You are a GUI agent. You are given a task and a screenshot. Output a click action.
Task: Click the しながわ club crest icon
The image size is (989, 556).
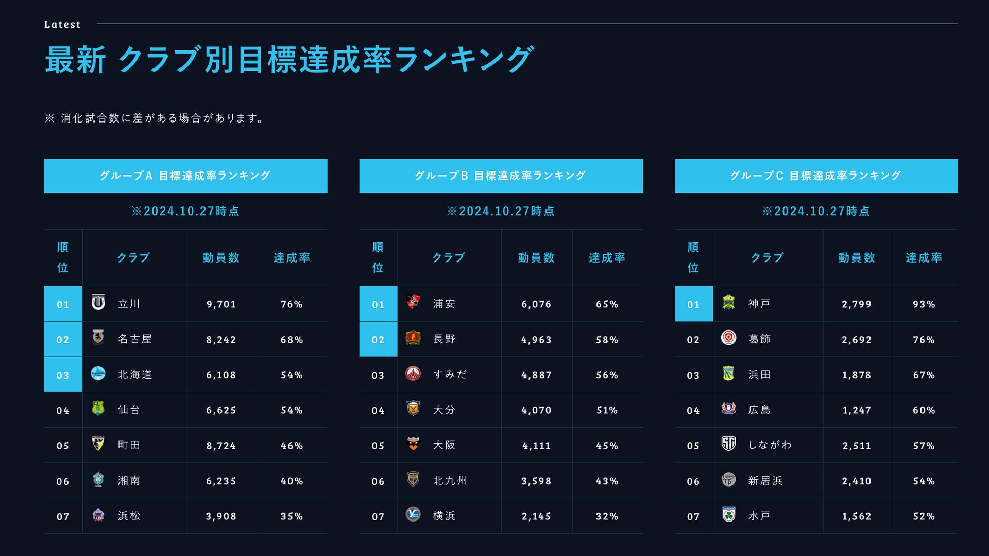(x=728, y=444)
